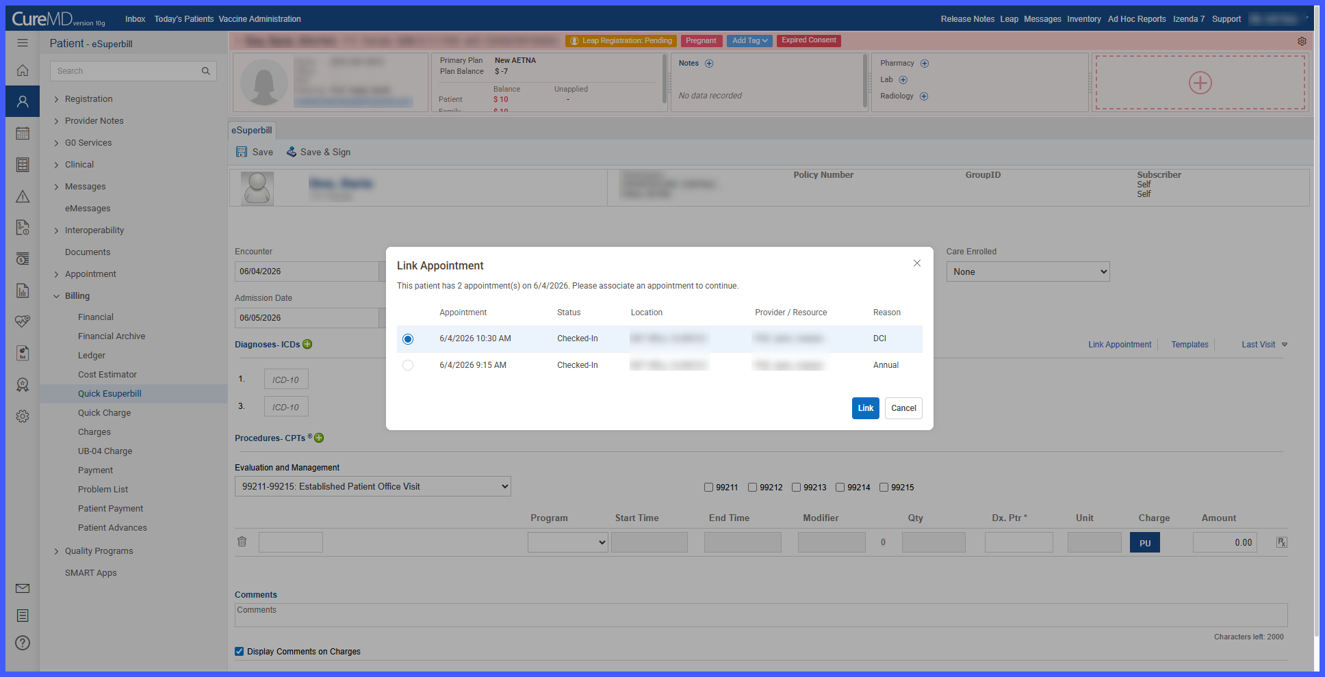The height and width of the screenshot is (677, 1325).
Task: Open Quick Charge in Billing
Action: pos(104,413)
